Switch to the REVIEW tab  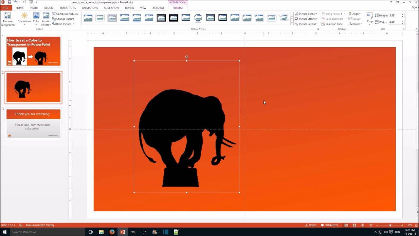(x=129, y=8)
